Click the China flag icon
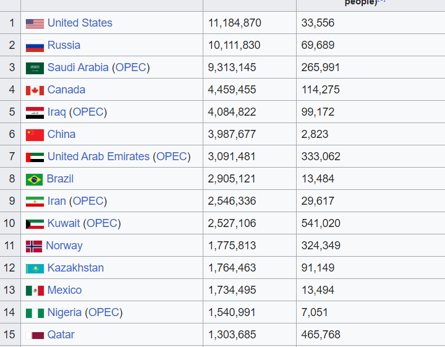Image resolution: width=445 pixels, height=347 pixels. pyautogui.click(x=35, y=135)
